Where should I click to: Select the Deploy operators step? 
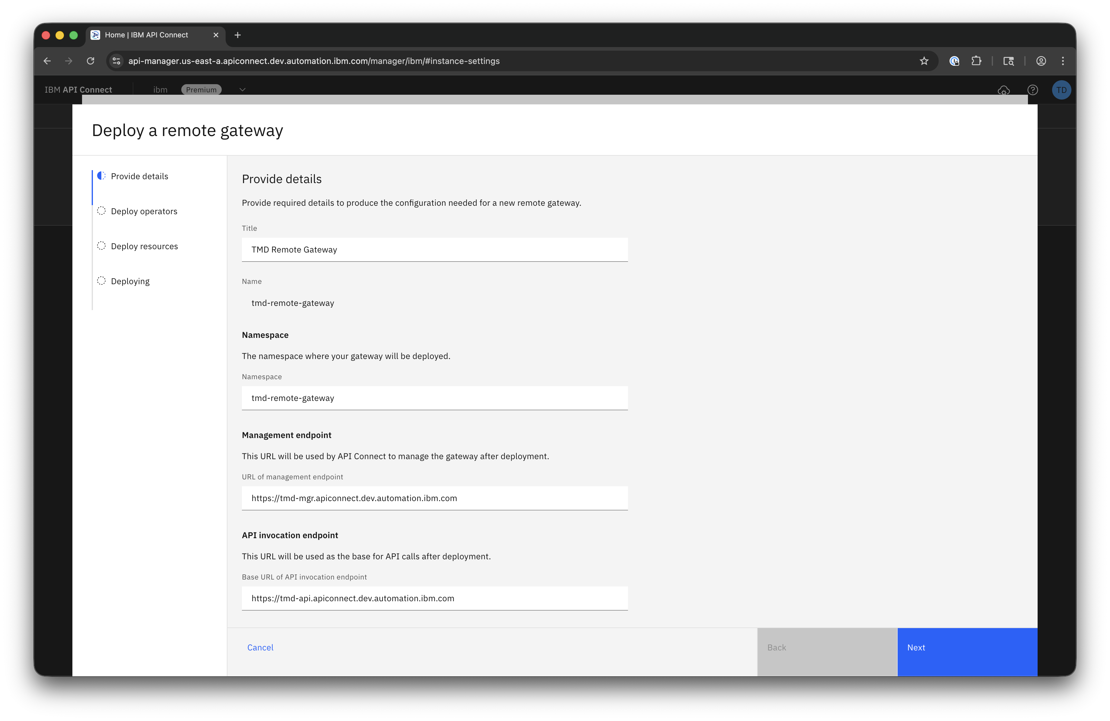(x=144, y=211)
